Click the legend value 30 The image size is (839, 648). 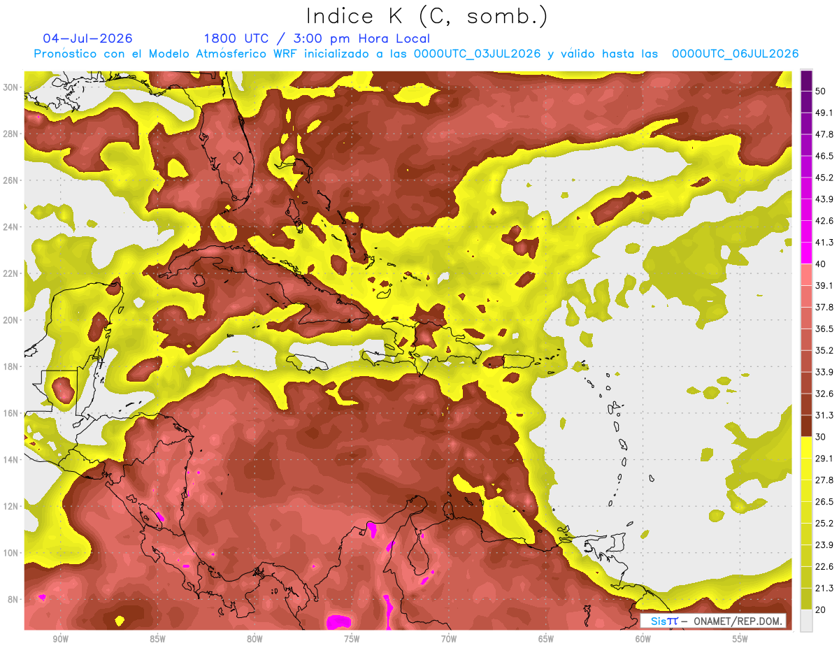821,437
